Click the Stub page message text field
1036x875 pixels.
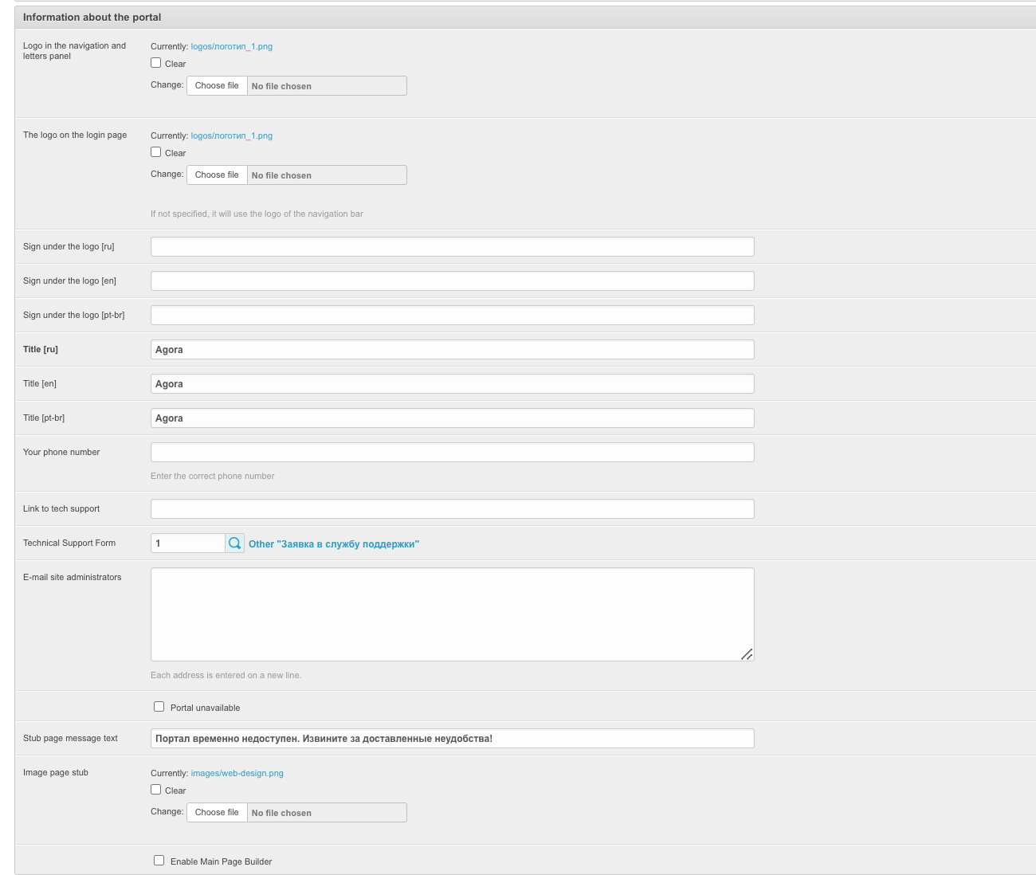pos(452,739)
